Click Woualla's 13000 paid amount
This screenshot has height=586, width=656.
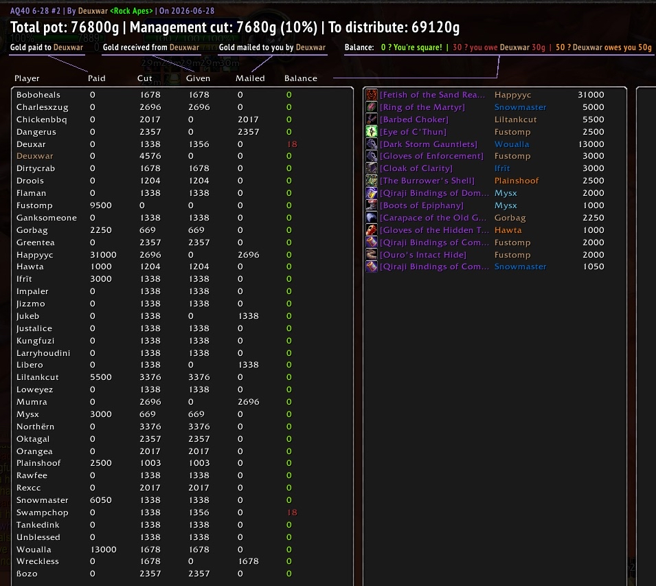point(103,549)
